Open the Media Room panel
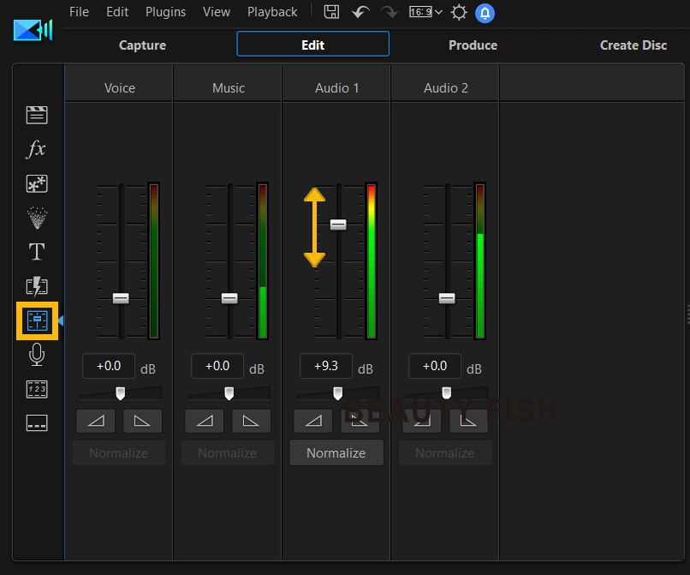This screenshot has height=575, width=690. (x=36, y=114)
